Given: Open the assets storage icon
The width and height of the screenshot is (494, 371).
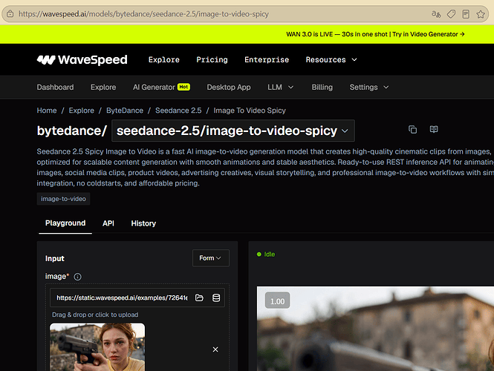Looking at the screenshot, I should (216, 298).
